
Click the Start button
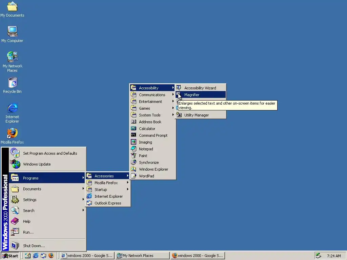click(10, 256)
